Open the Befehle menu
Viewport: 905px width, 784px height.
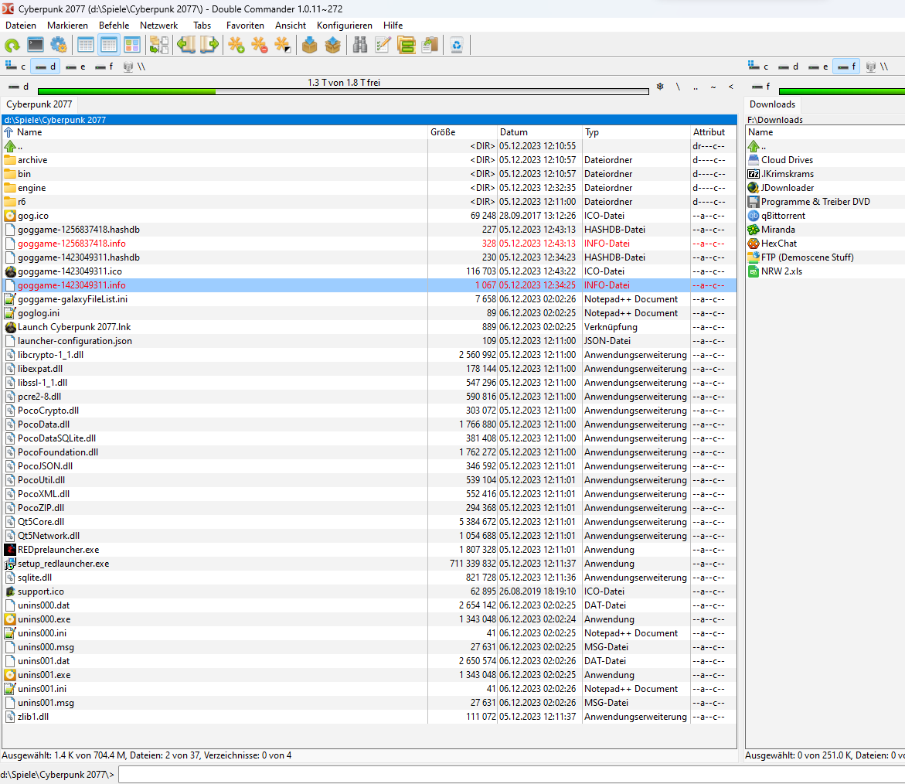[114, 26]
